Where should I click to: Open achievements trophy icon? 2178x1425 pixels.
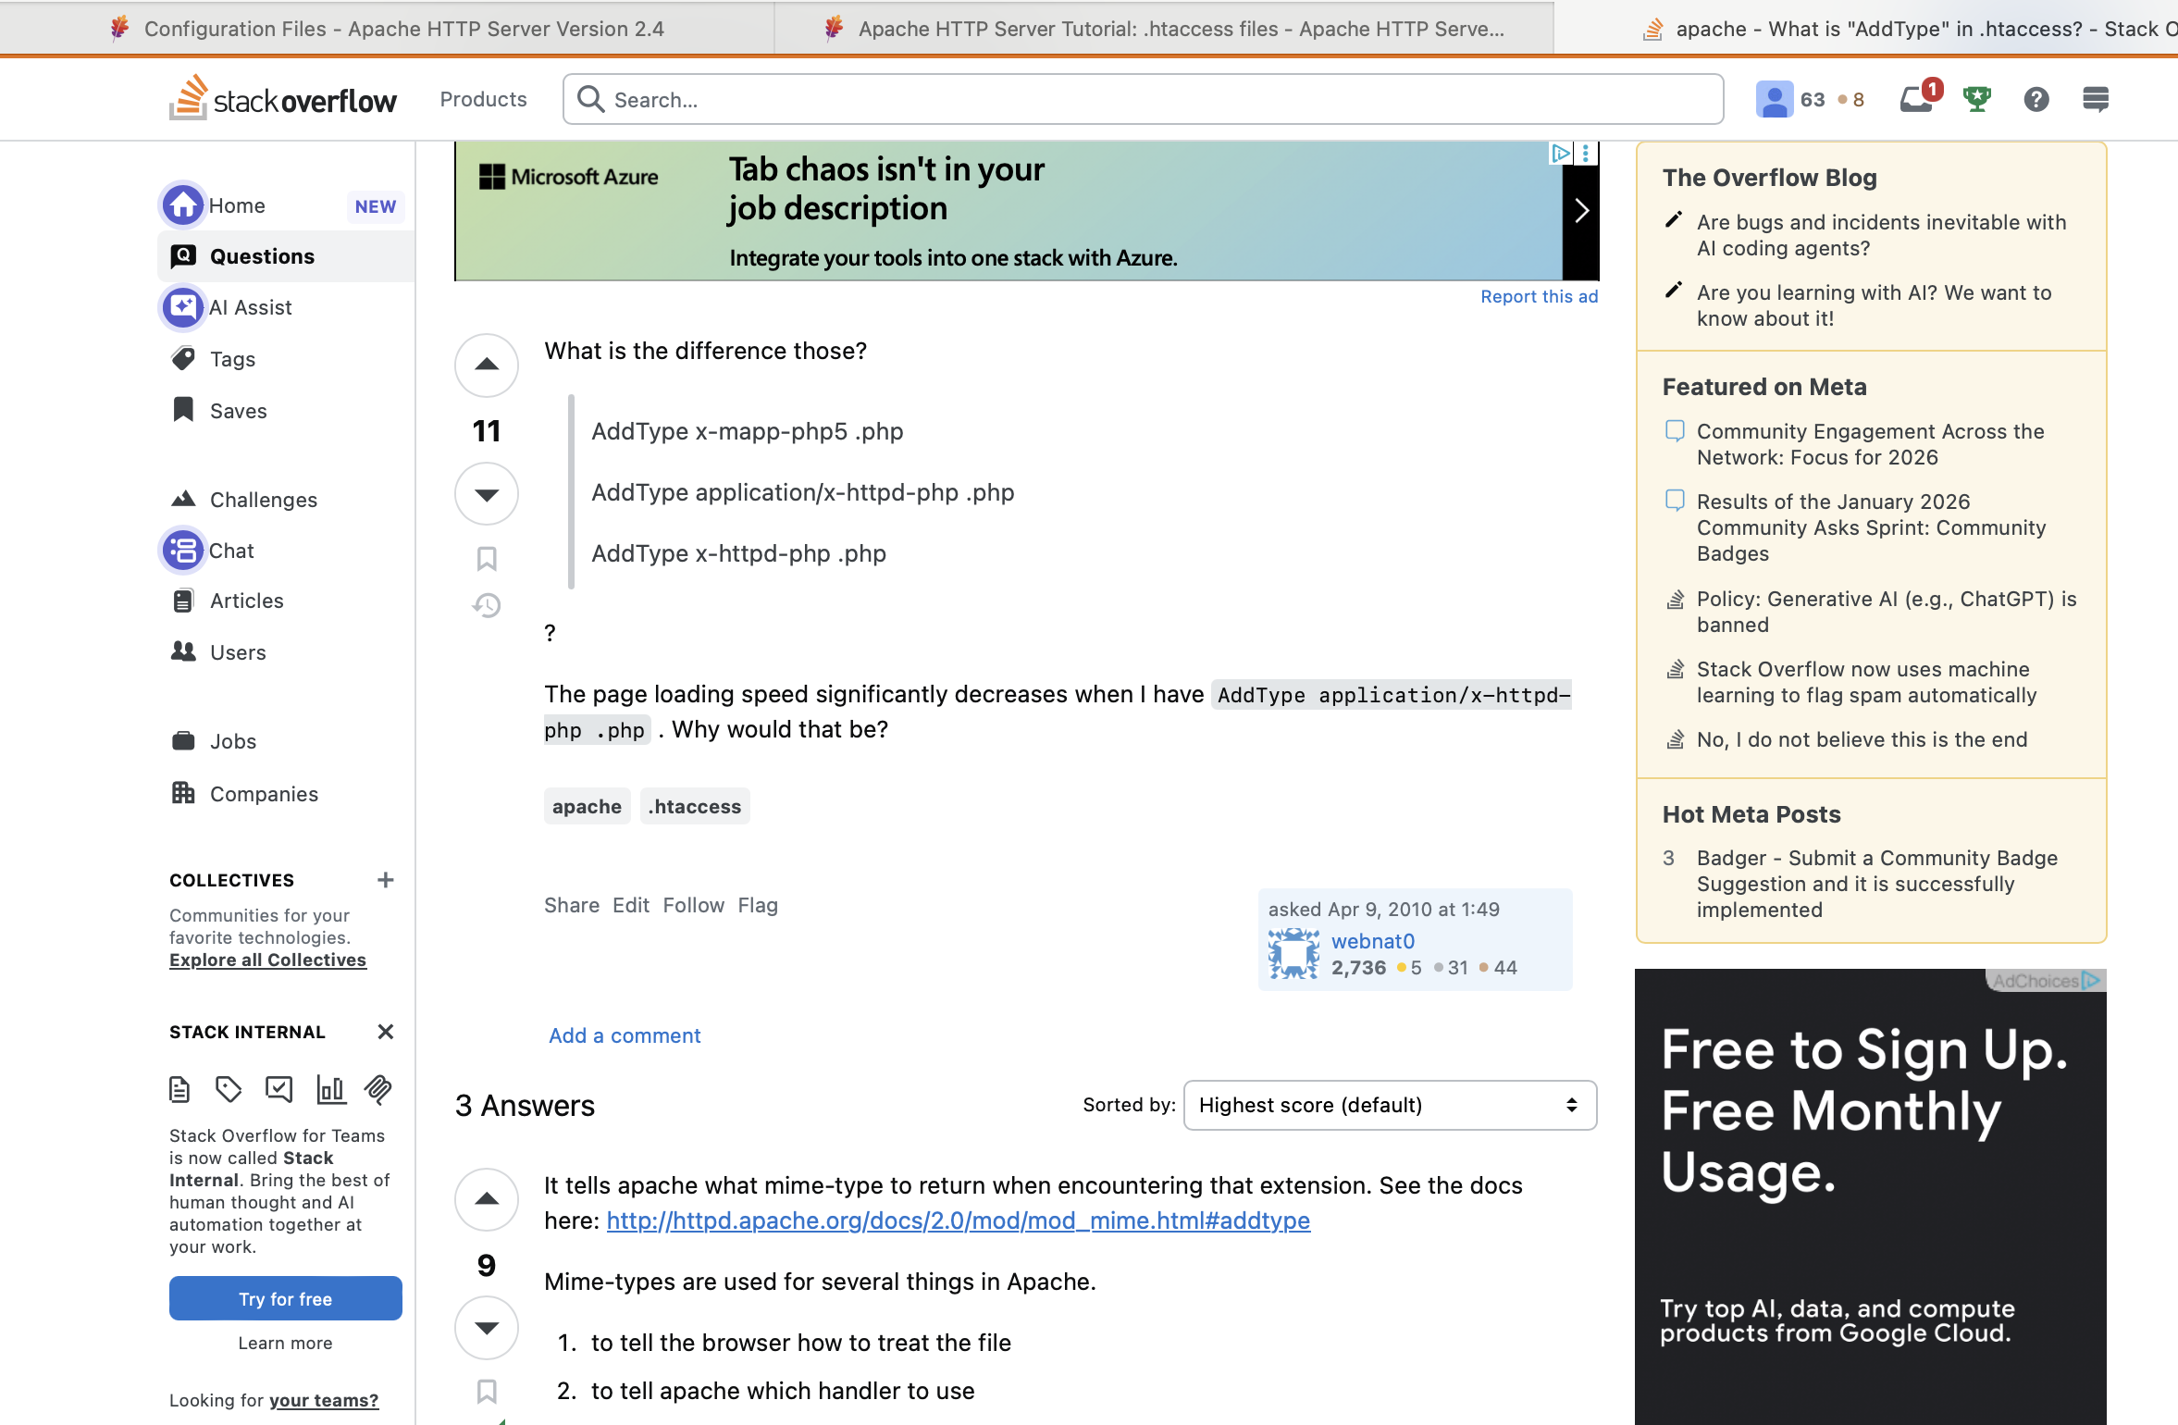[1977, 99]
